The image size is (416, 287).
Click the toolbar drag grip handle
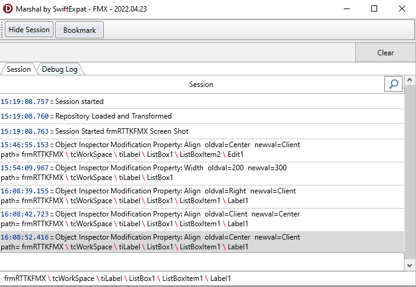[2, 30]
